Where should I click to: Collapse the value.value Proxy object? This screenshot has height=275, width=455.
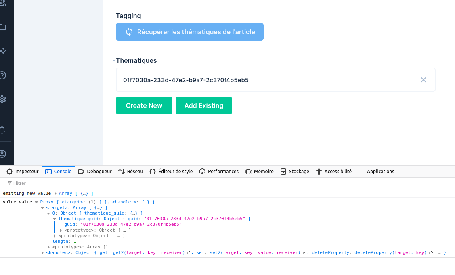(37, 202)
